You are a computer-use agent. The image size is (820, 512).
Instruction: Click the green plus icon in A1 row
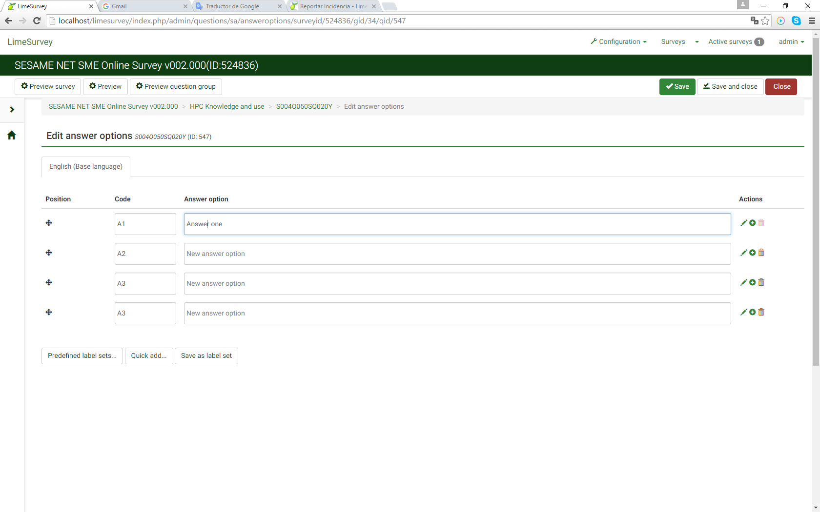click(752, 223)
